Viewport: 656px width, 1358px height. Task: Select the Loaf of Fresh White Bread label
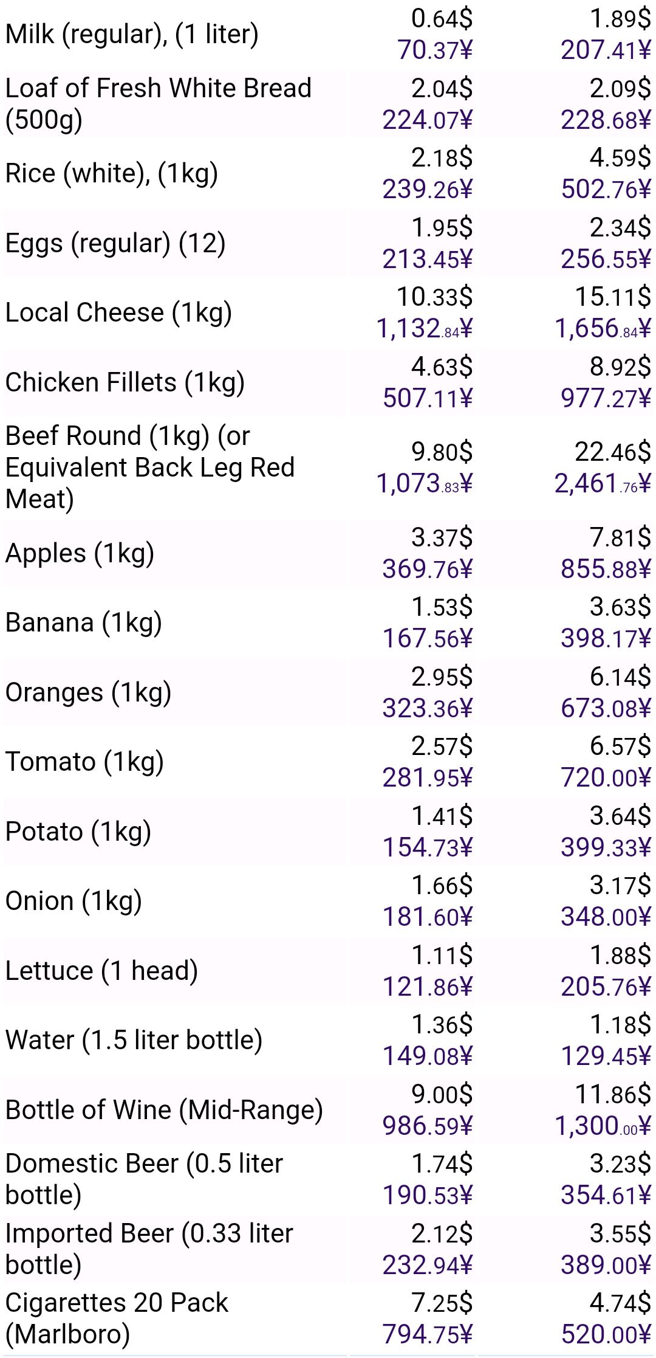click(x=158, y=103)
